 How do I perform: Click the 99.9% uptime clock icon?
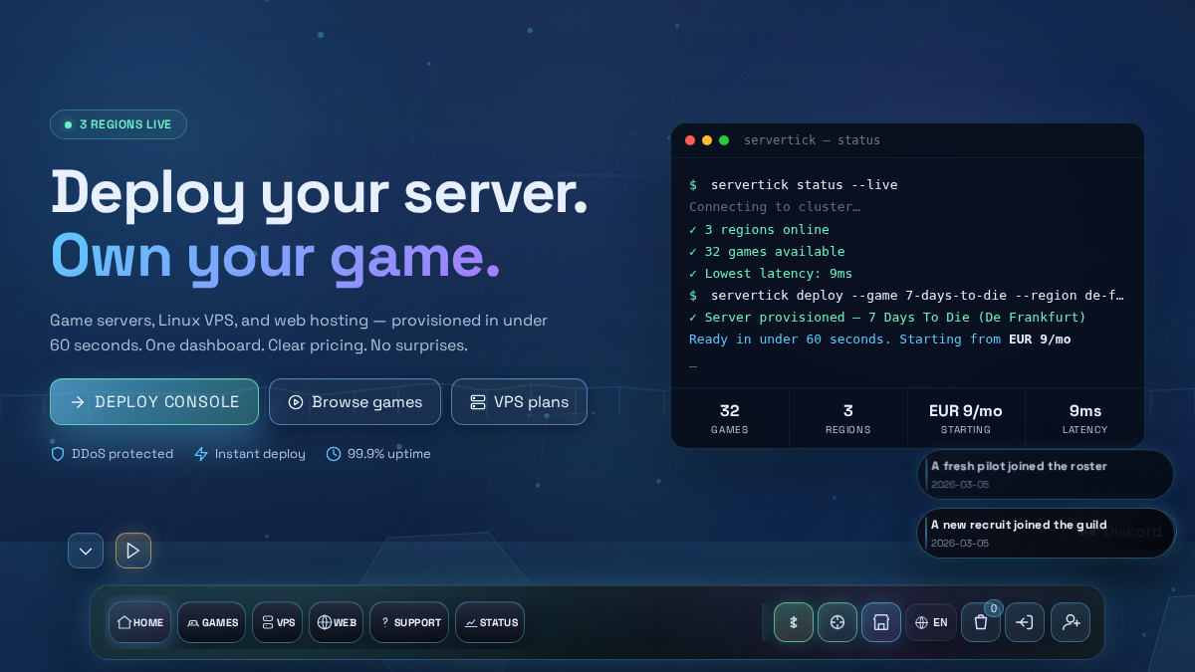334,454
